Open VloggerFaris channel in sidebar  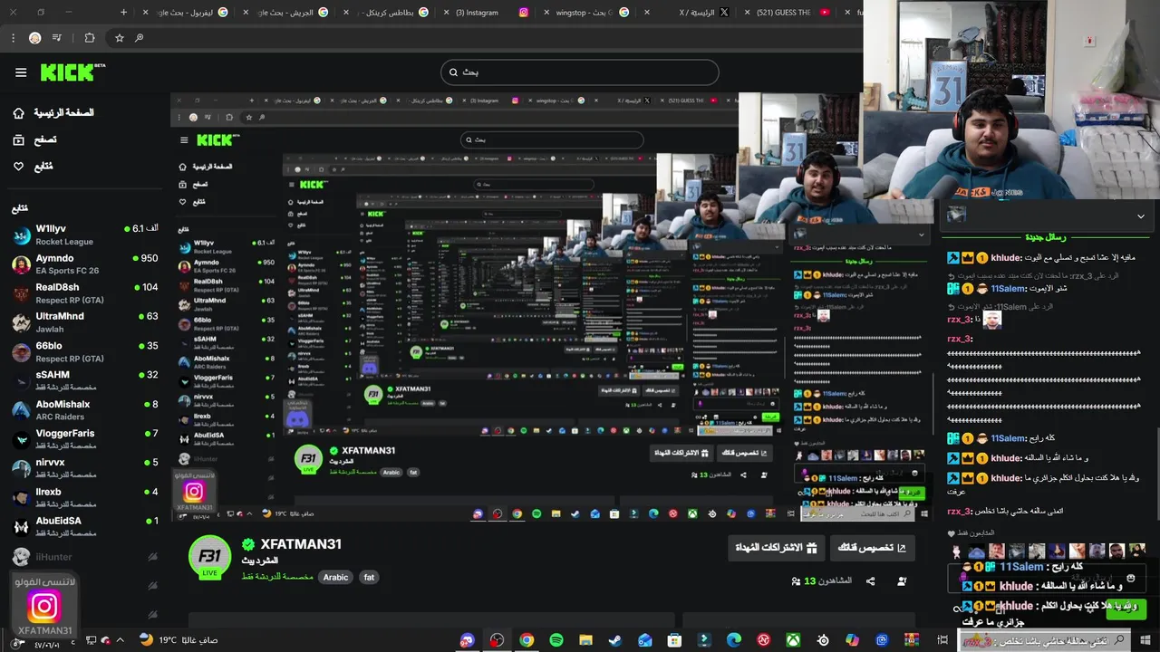click(85, 439)
